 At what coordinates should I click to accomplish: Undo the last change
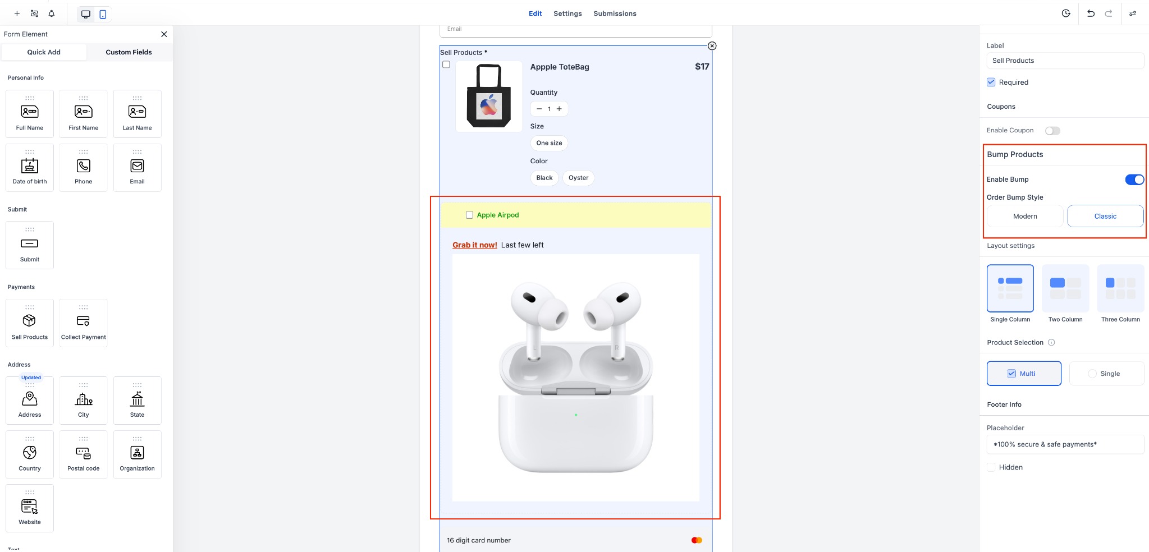click(x=1091, y=13)
